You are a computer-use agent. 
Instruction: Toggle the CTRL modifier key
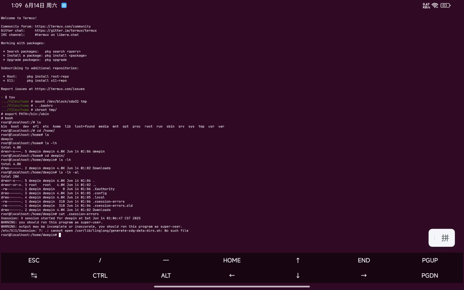100,275
